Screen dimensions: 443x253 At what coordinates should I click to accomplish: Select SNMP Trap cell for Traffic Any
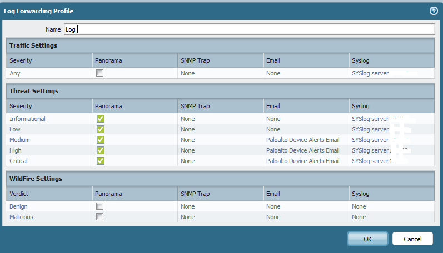(220, 73)
